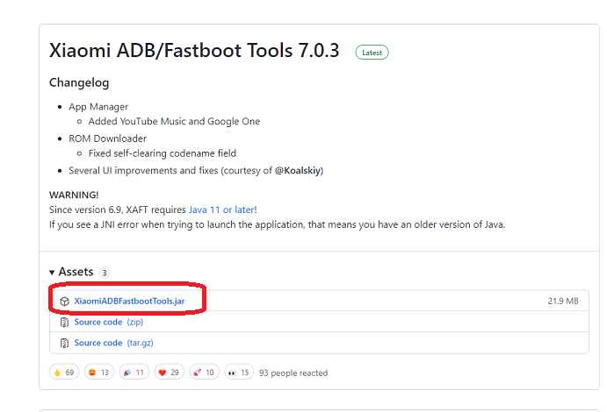This screenshot has width=607, height=412.
Task: Open the @Koalskiy user mention
Action: (298, 170)
